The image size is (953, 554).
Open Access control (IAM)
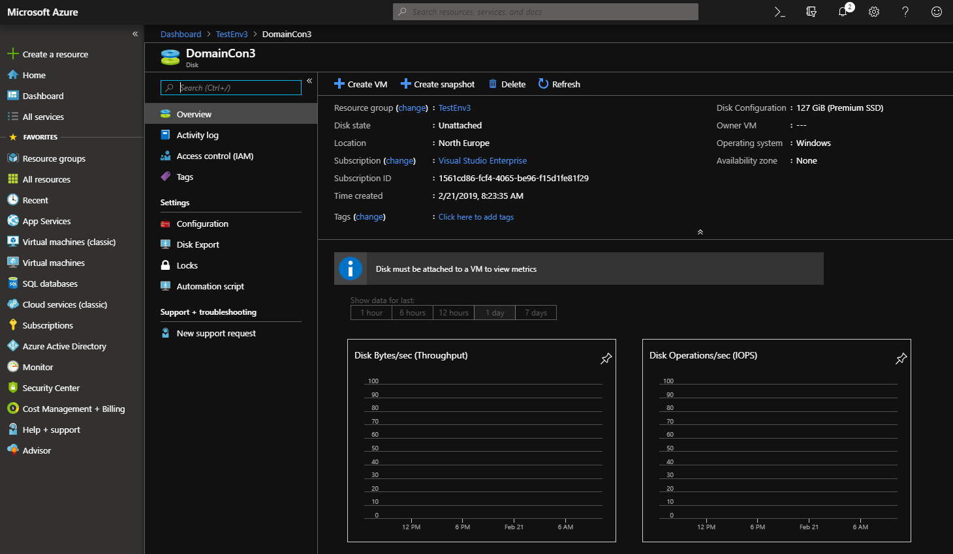point(231,156)
